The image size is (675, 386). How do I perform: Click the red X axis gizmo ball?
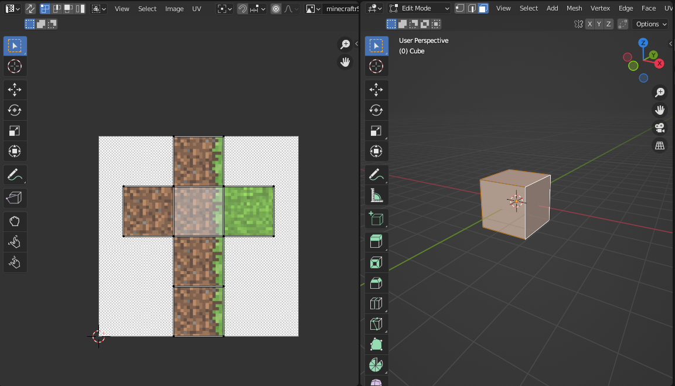pyautogui.click(x=659, y=63)
